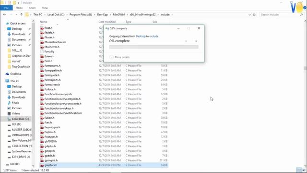The image size is (307, 173).
Task: Switch to the Home ribbon tab
Action: pos(19,8)
